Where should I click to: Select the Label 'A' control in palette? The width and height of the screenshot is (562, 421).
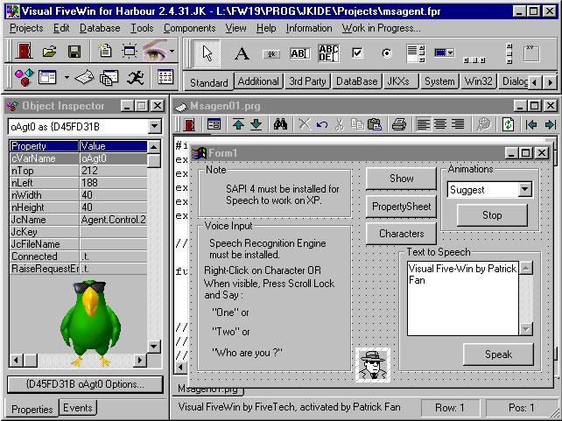pos(242,53)
